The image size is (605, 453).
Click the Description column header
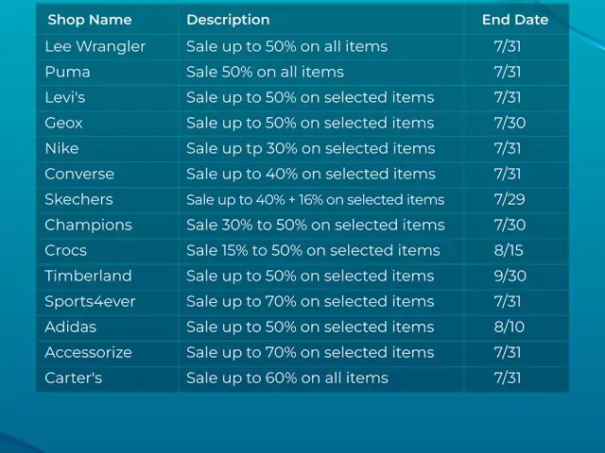(228, 20)
